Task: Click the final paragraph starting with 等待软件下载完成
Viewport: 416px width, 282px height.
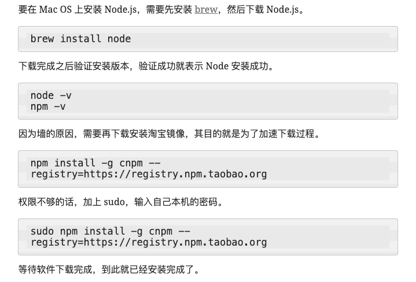Action: 109,269
